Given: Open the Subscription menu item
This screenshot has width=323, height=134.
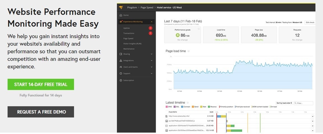Looking at the screenshot, I should pyautogui.click(x=128, y=80).
